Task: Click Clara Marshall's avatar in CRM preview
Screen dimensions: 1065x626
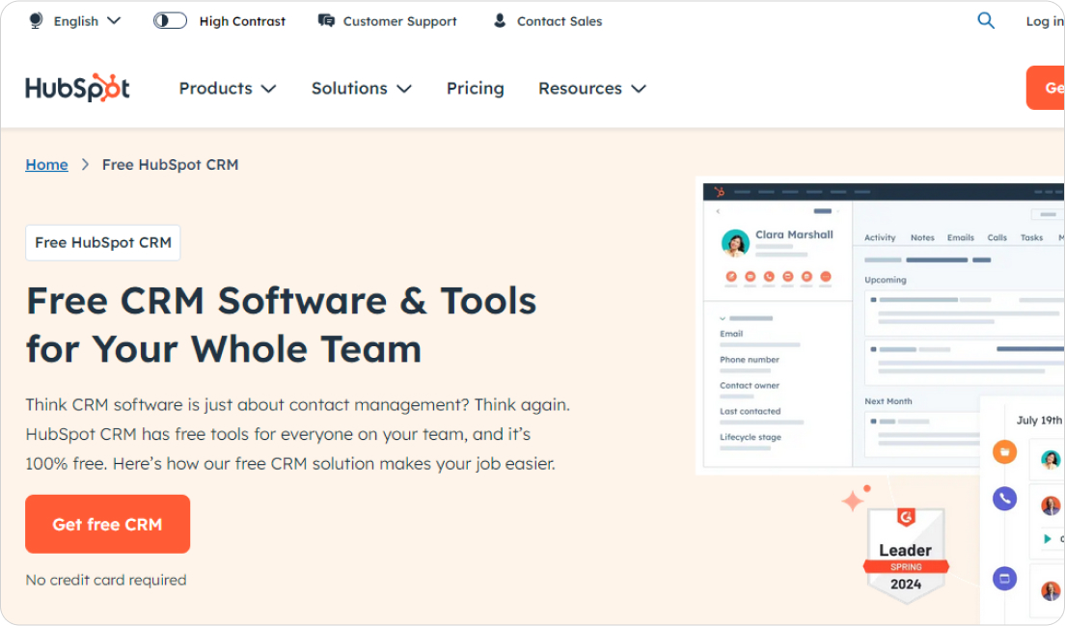Action: 735,242
